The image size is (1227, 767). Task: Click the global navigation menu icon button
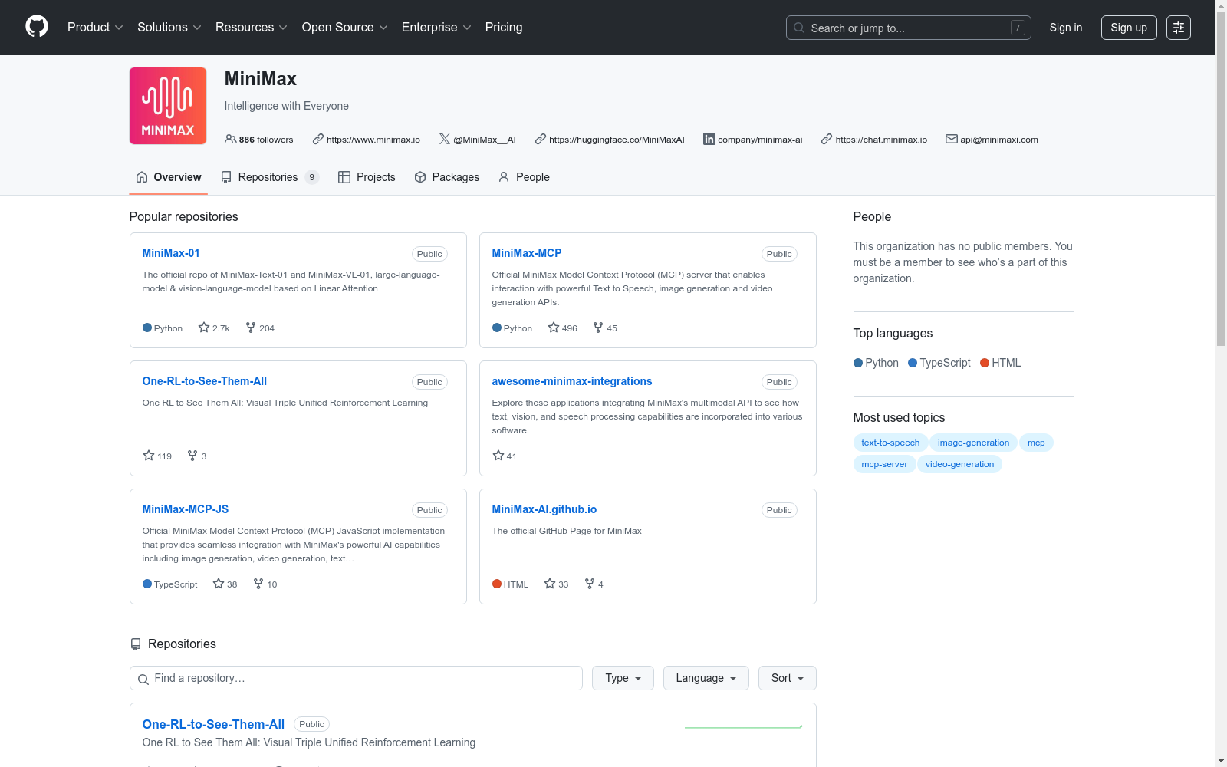tap(1179, 28)
